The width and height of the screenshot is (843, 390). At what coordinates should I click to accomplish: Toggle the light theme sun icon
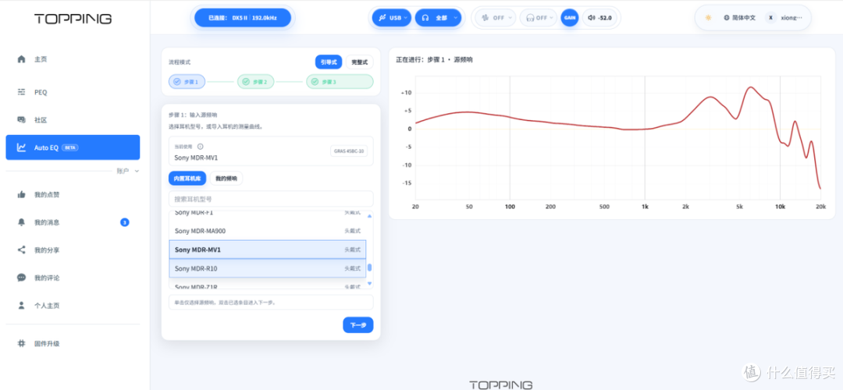(x=708, y=18)
